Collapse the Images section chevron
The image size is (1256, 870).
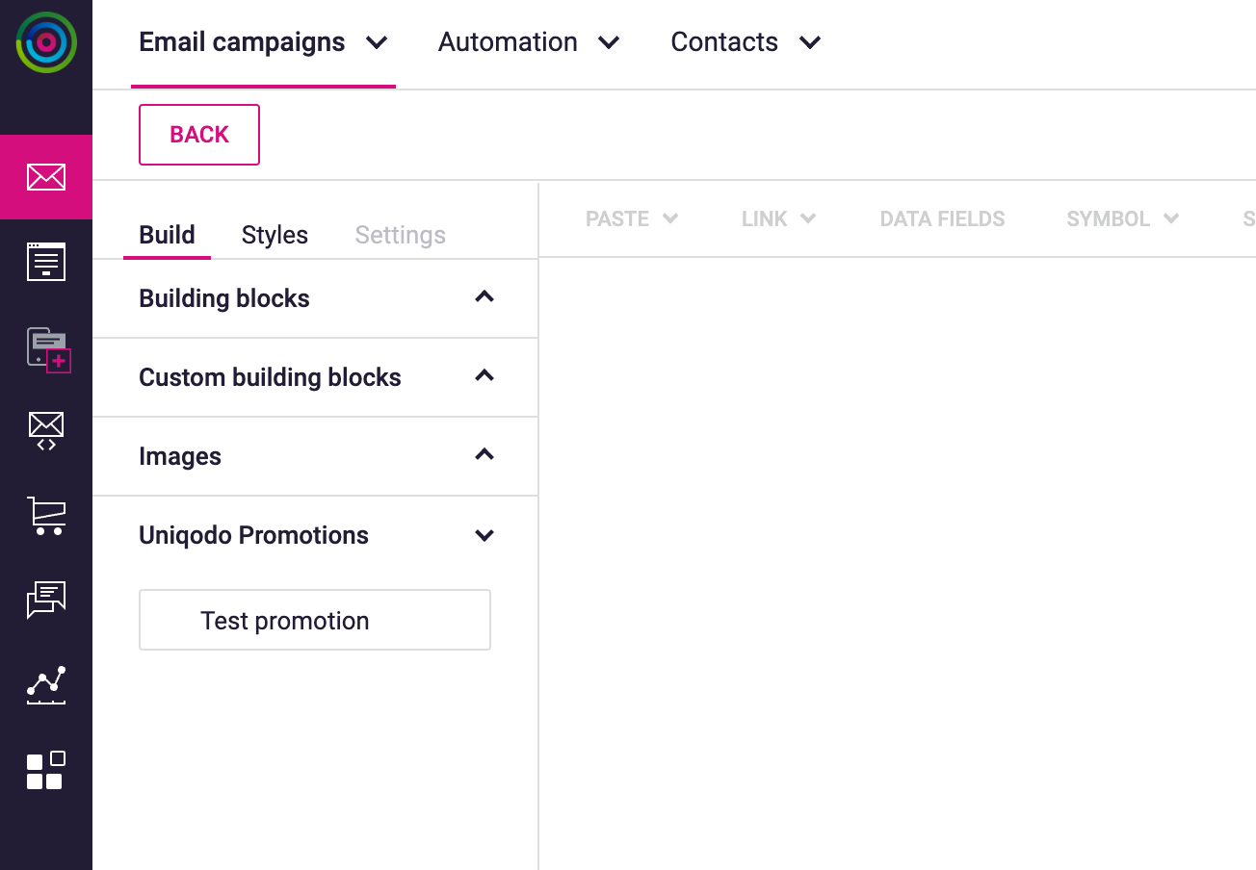484,455
